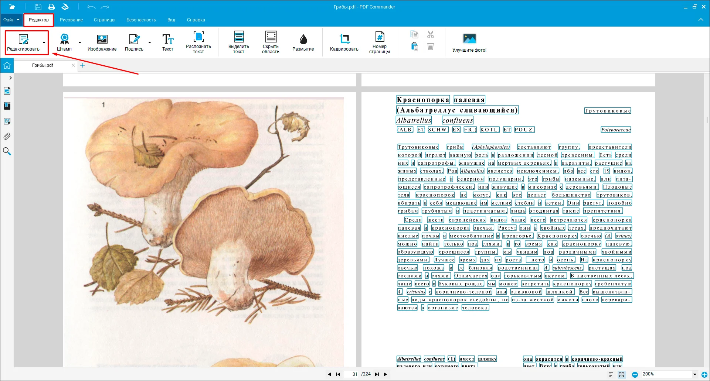
Task: Switch to the Рисование tab
Action: pyautogui.click(x=71, y=20)
